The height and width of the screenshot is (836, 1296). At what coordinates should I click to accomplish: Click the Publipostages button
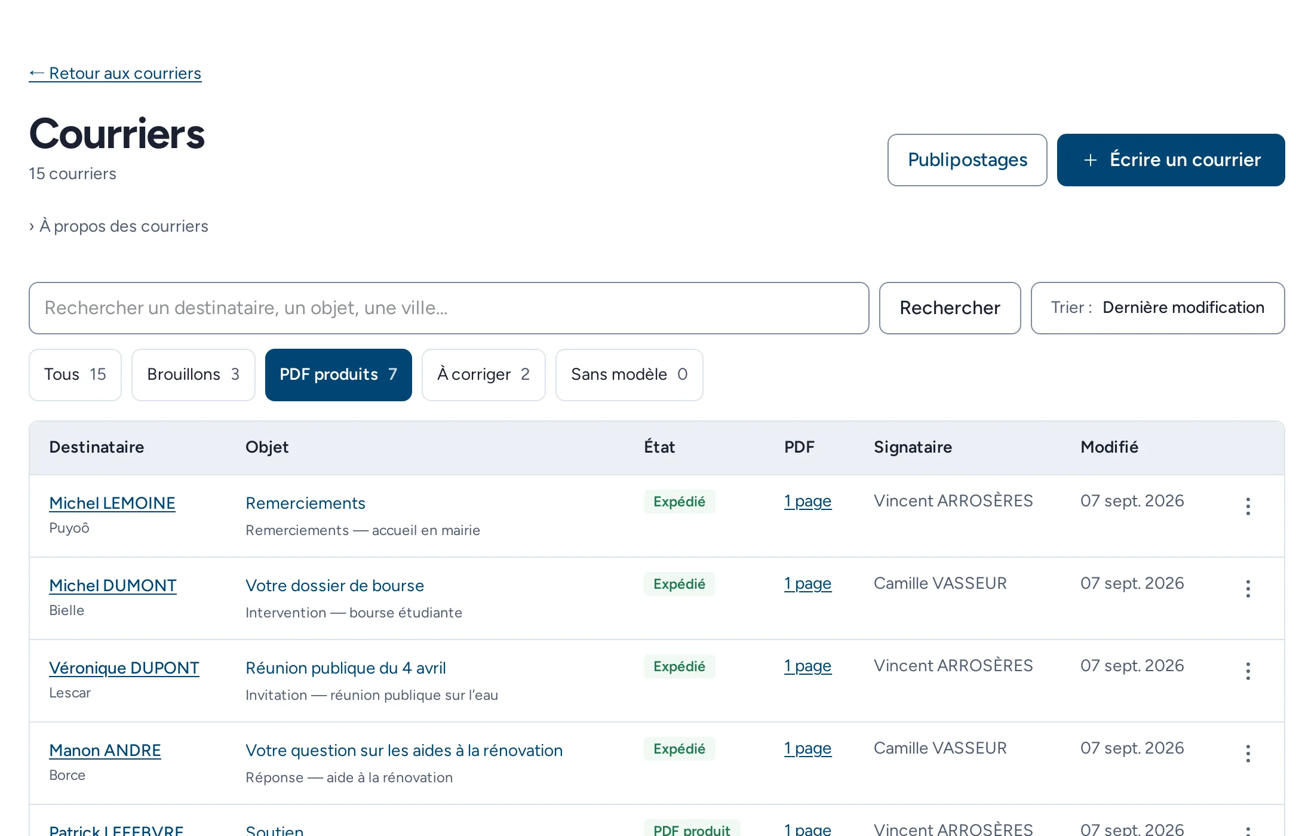point(968,160)
